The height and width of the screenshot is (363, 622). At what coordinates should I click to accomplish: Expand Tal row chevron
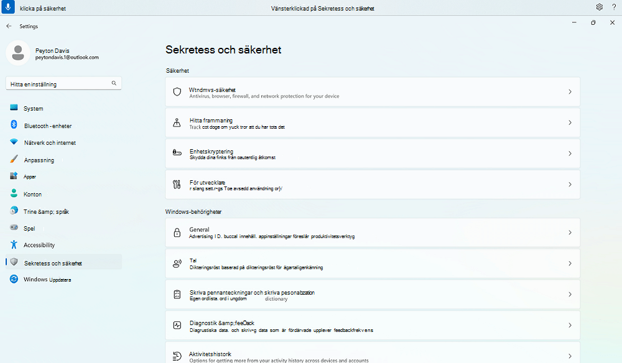570,264
